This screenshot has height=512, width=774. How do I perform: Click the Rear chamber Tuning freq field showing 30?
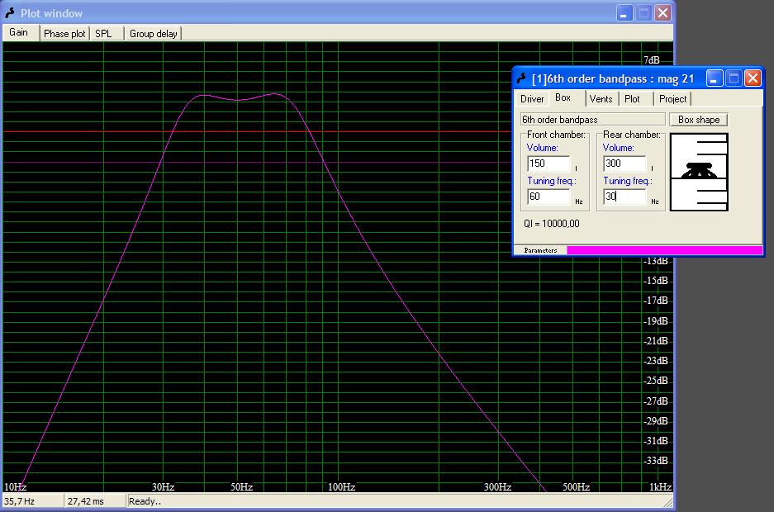coord(624,197)
